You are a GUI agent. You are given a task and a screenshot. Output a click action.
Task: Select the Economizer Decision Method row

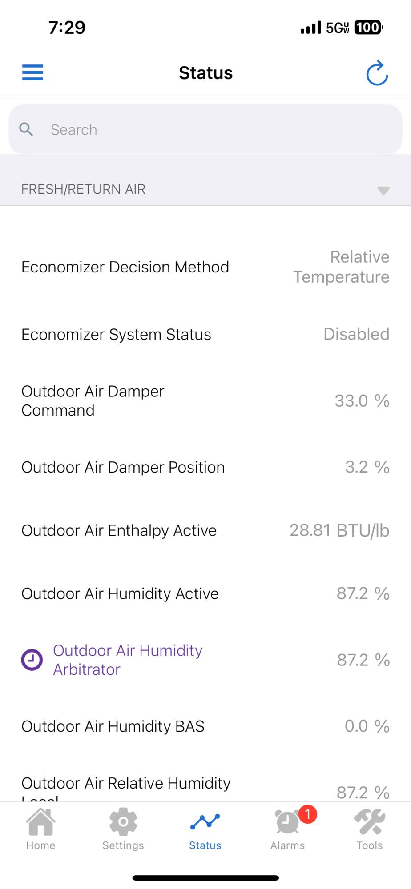[205, 267]
